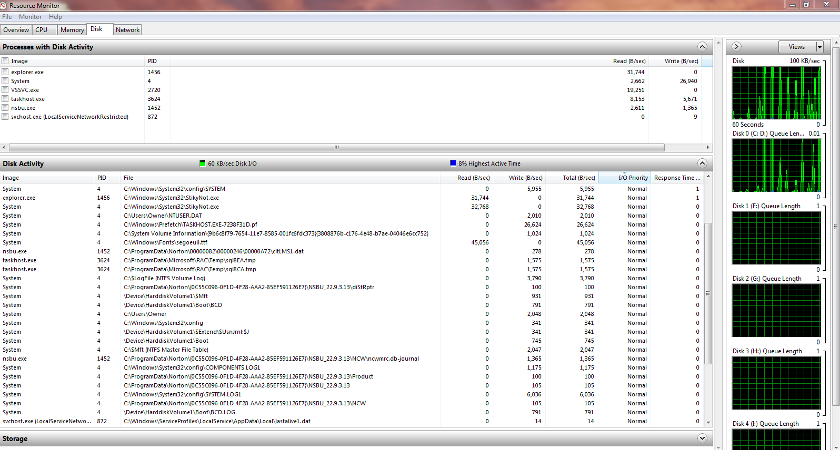Select the TASKHOST.EXE-7238F31D.pf prefetch row
840x450 pixels.
coord(352,224)
